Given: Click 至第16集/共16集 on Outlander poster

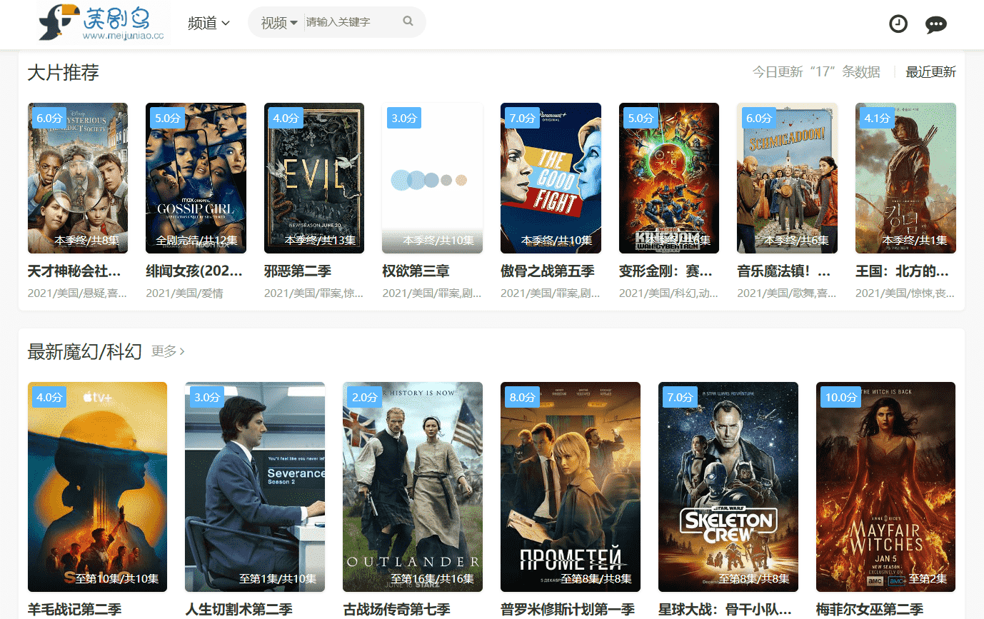Looking at the screenshot, I should coord(433,579).
